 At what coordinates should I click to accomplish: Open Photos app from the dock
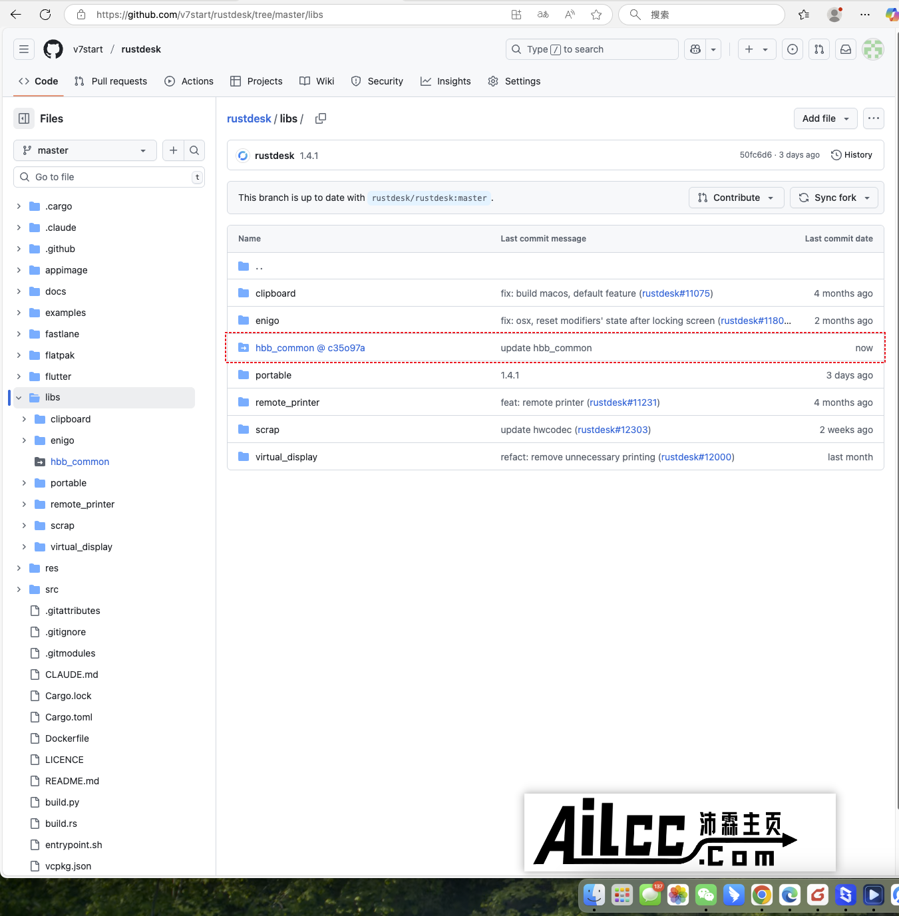[678, 895]
